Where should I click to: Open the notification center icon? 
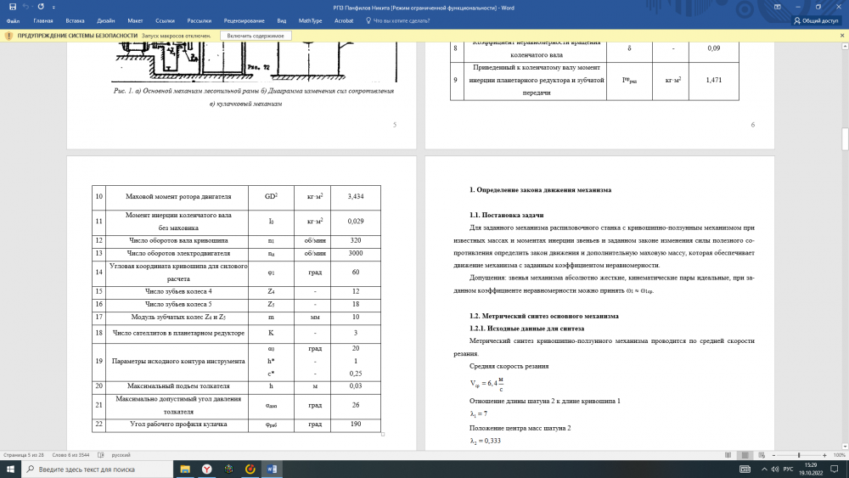point(835,470)
